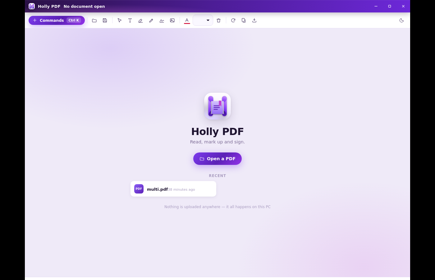Open recent file multi.pdf
This screenshot has height=280, width=435.
pos(173,189)
